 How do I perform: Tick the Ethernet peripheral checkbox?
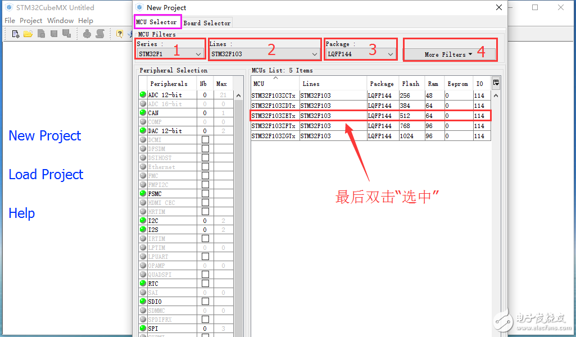[205, 167]
